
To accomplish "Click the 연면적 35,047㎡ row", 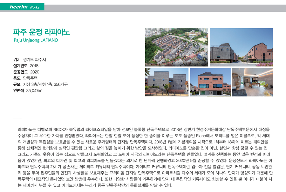I will pyautogui.click(x=27, y=90).
